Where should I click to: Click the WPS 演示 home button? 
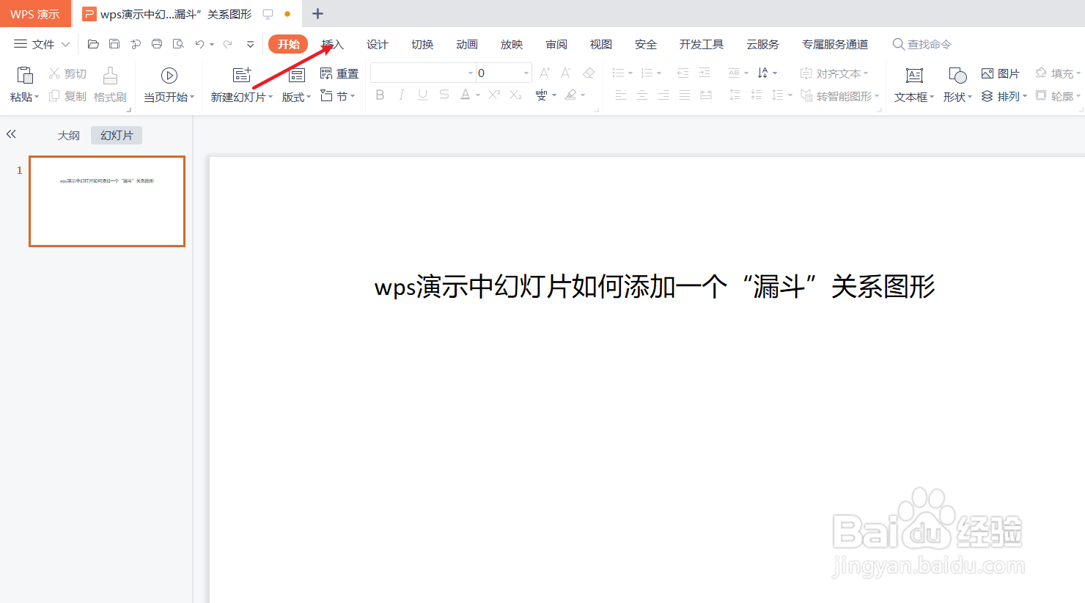35,14
